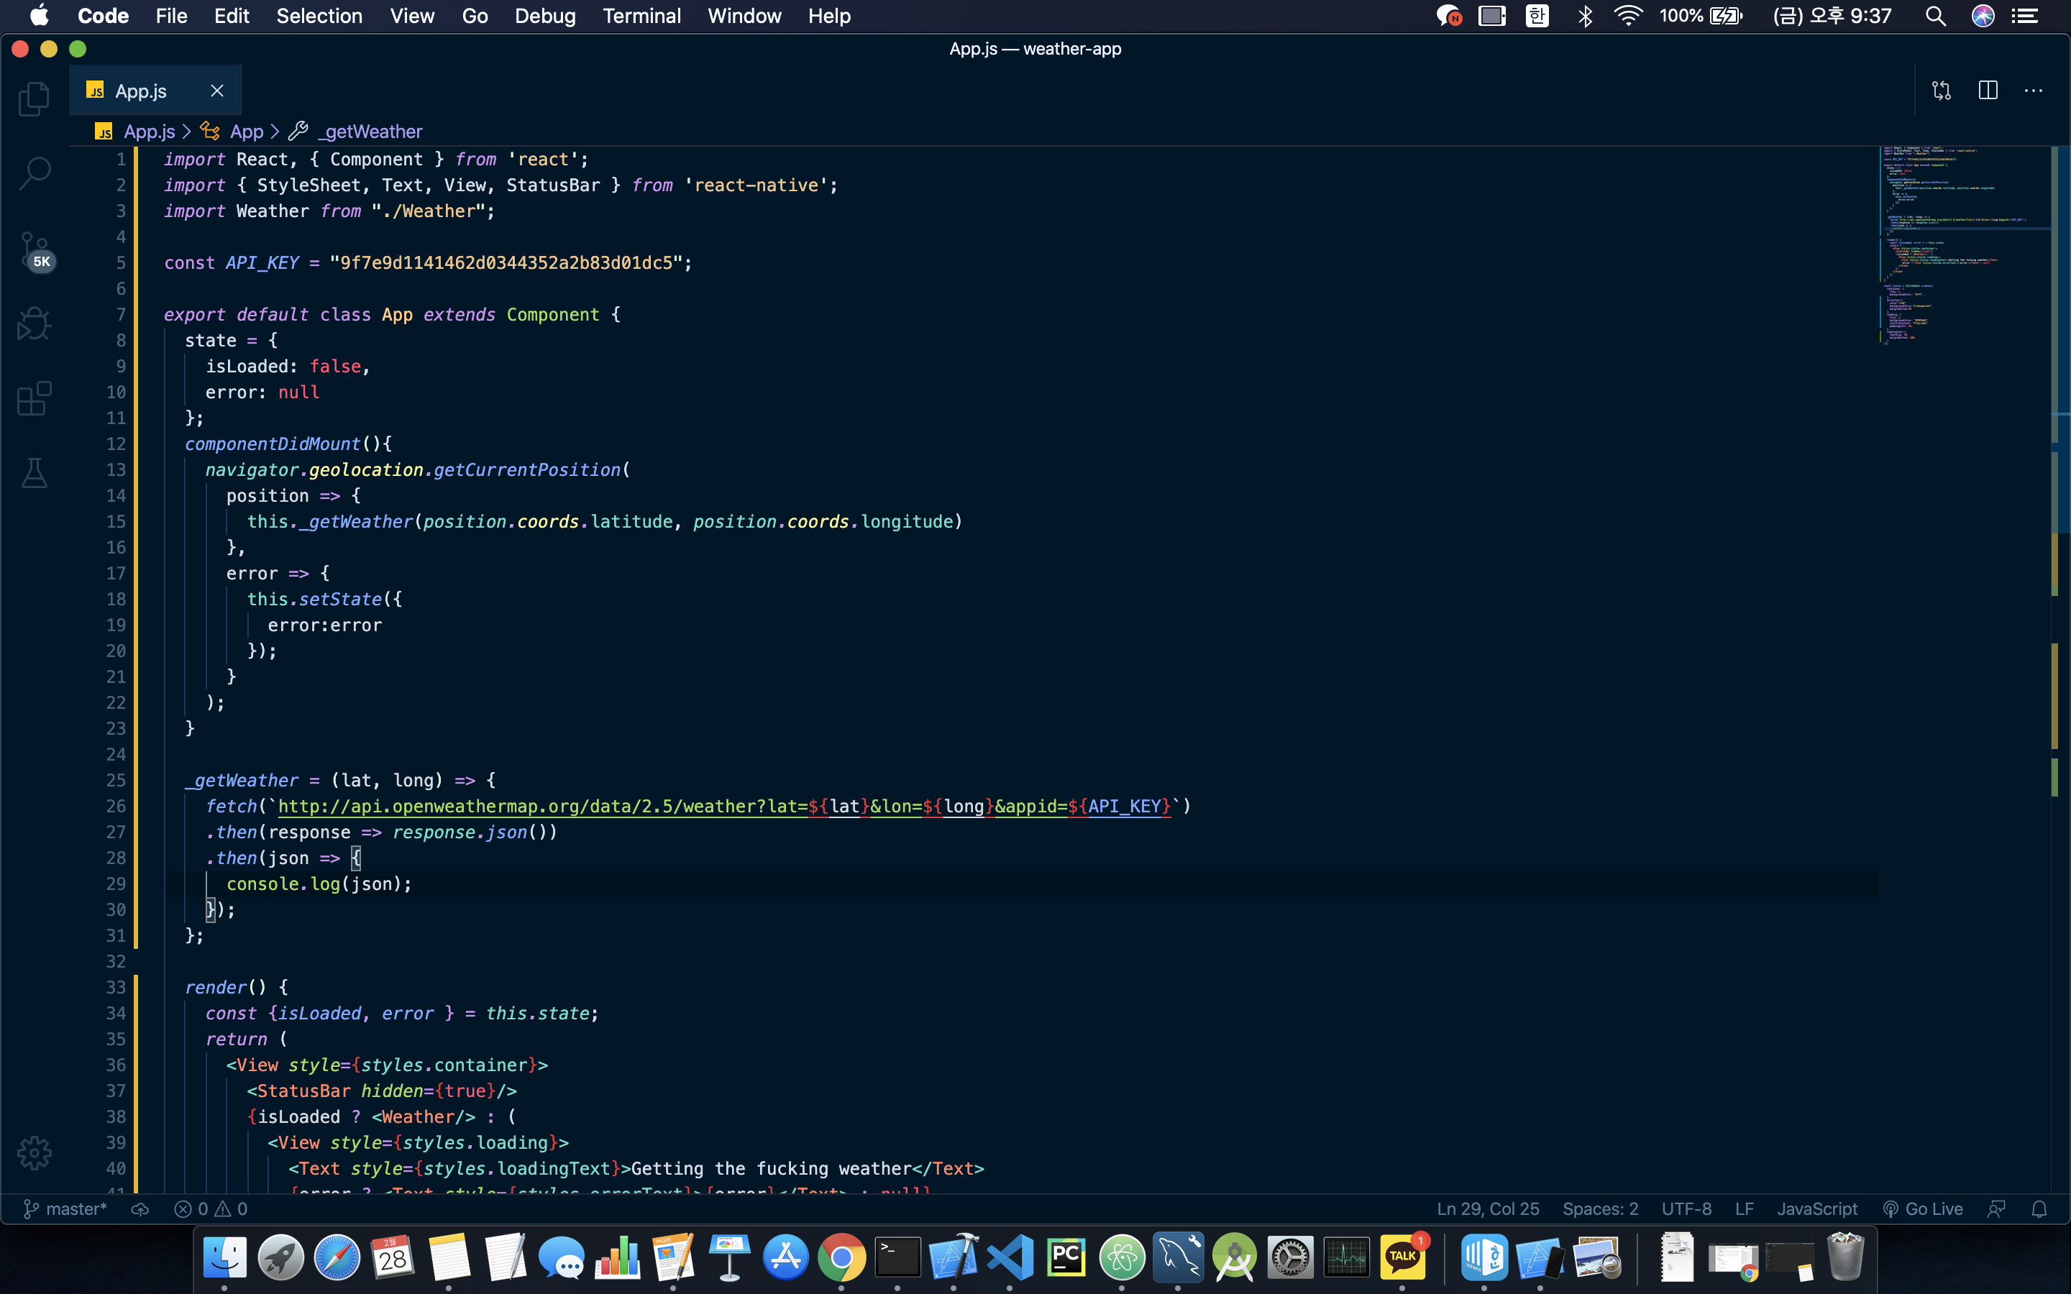Open the Extensions view in activity bar
Screen dimensions: 2071x1294
pos(35,399)
